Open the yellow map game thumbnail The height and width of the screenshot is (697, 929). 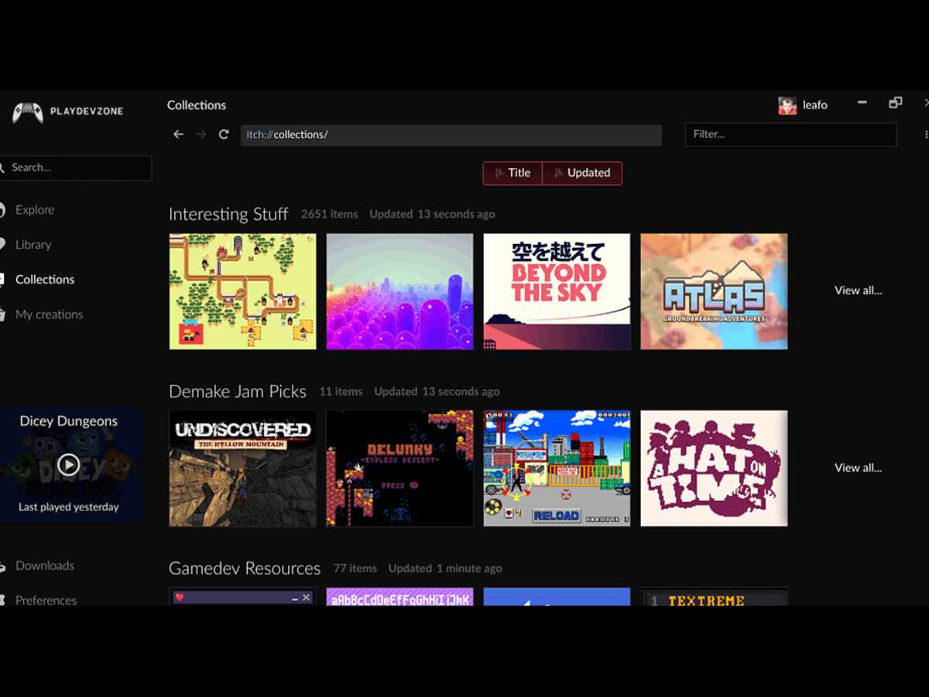[243, 291]
